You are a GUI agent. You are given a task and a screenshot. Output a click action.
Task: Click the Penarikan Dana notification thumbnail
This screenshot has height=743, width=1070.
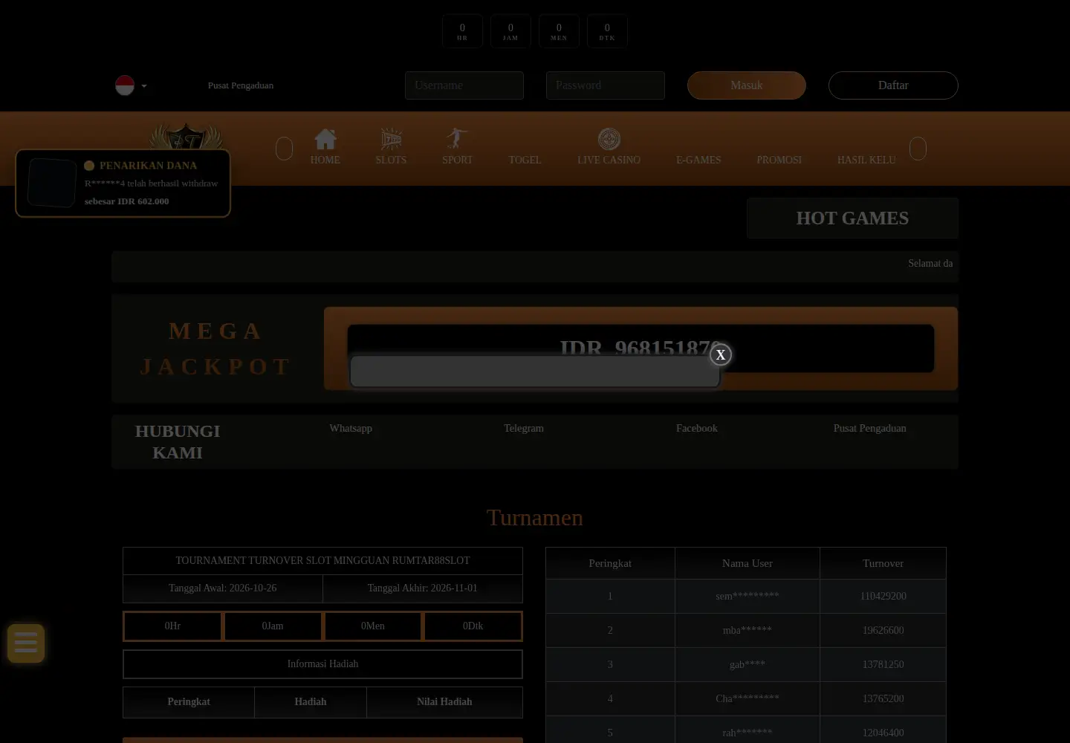coord(52,183)
